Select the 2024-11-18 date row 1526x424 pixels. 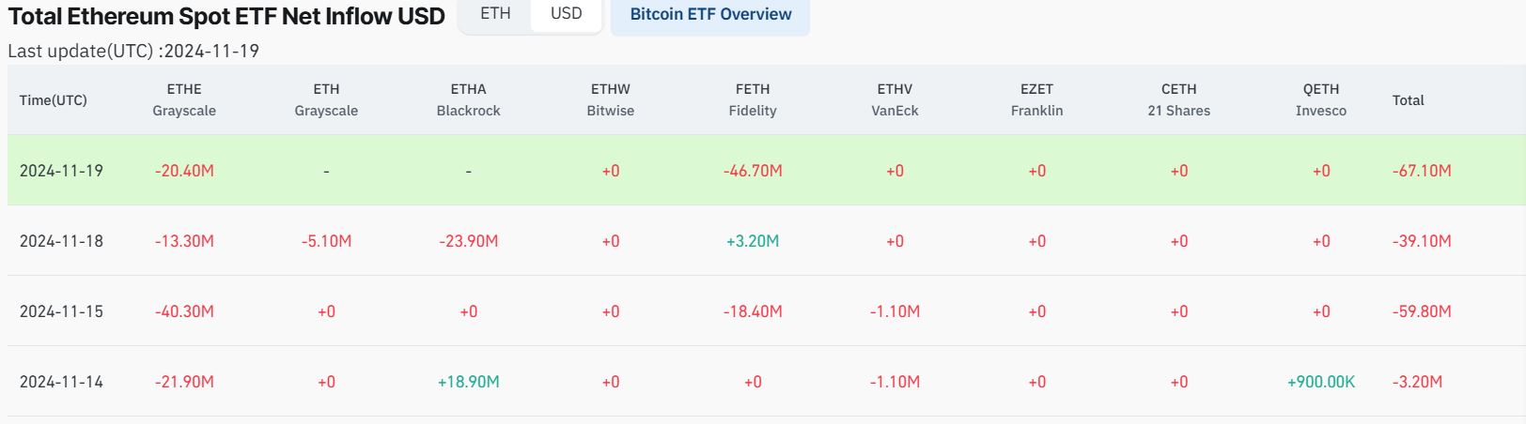coord(62,241)
